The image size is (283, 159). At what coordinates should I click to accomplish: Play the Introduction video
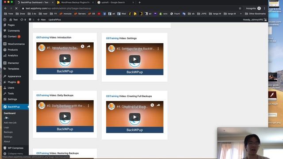pyautogui.click(x=65, y=58)
